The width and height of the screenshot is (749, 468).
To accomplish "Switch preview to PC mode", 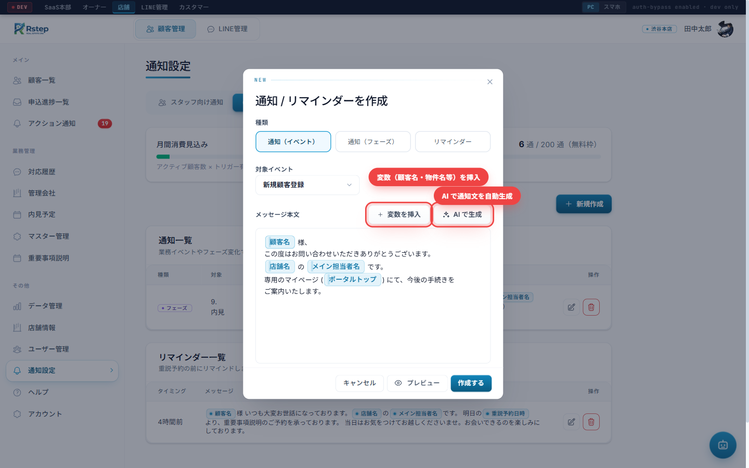I will click(590, 7).
